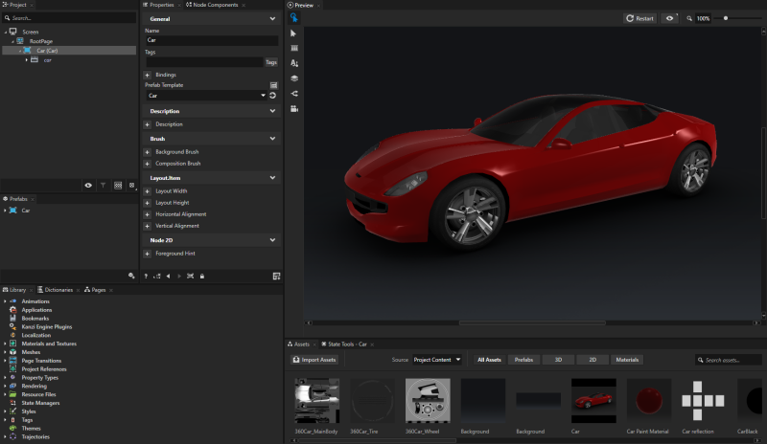Expand the Materials and Textures library item
Screen dimensions: 767x444
point(5,344)
